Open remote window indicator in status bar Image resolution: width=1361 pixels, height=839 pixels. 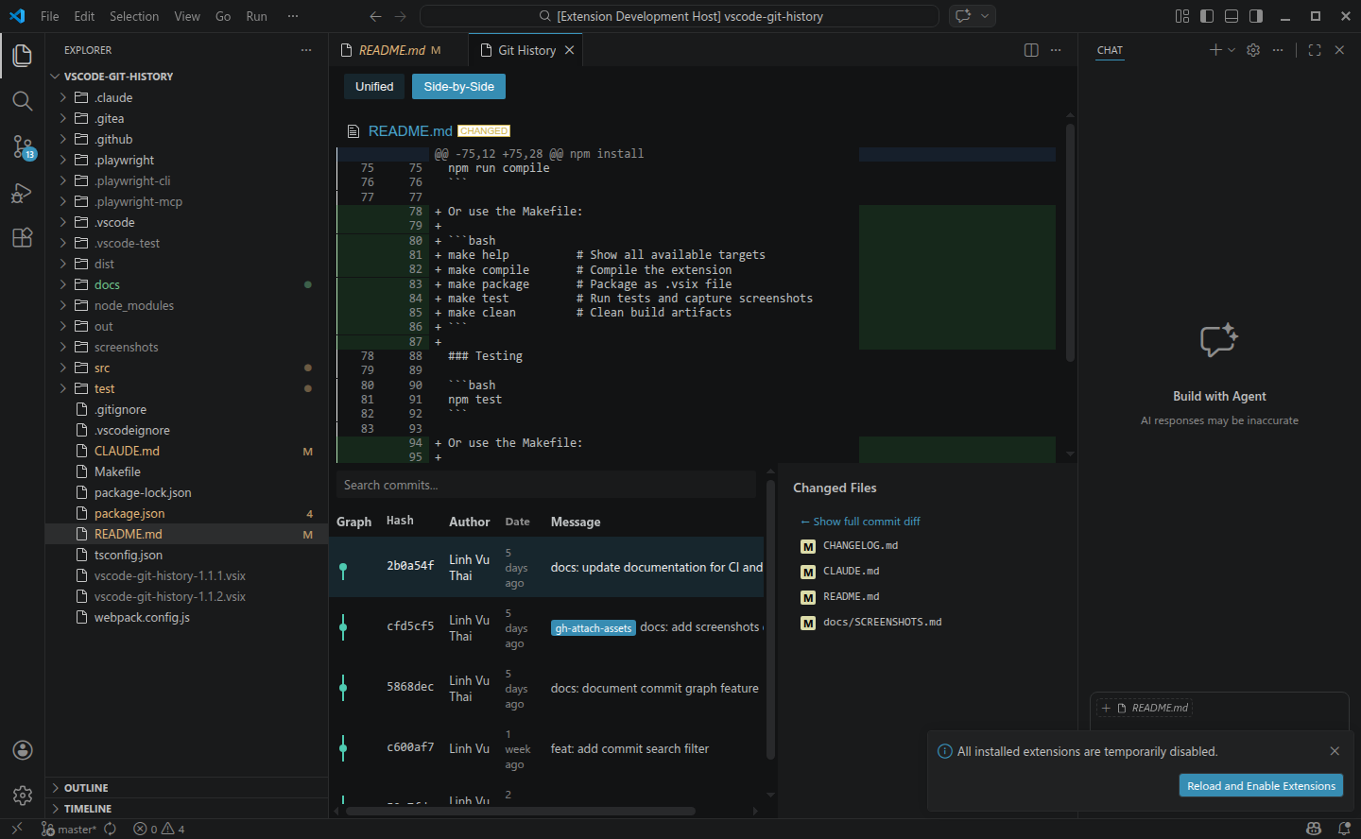click(17, 829)
